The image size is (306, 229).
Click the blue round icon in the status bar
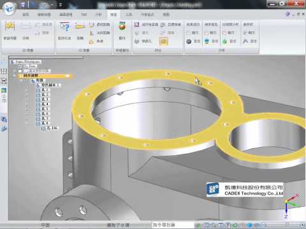[x=250, y=225]
